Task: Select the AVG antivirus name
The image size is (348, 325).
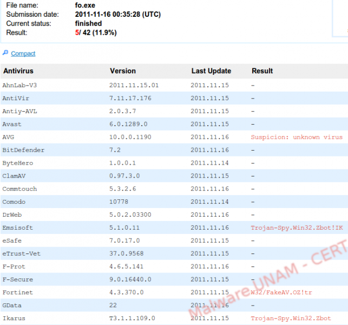Action: 8,137
